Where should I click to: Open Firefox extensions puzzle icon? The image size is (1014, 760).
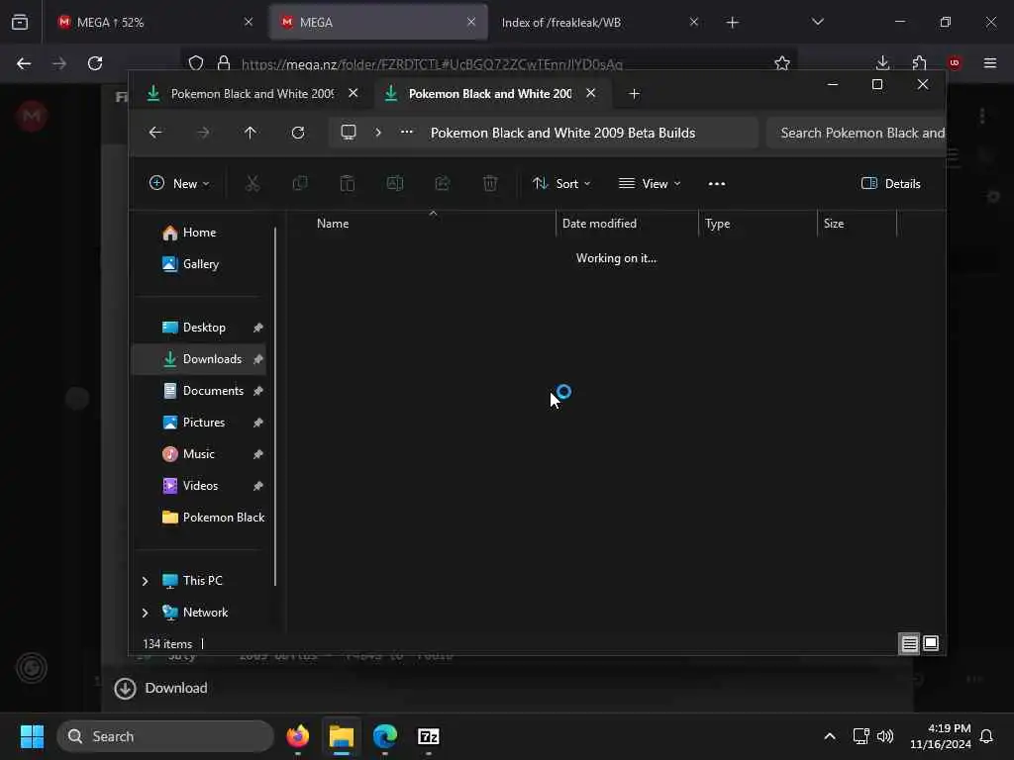coord(919,63)
